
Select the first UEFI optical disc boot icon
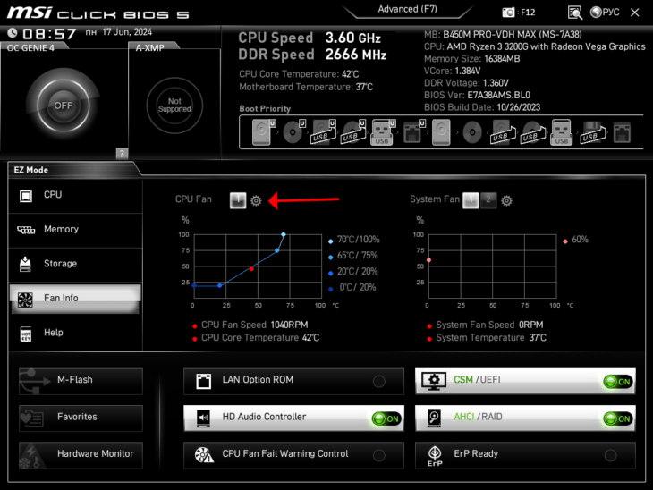point(294,132)
